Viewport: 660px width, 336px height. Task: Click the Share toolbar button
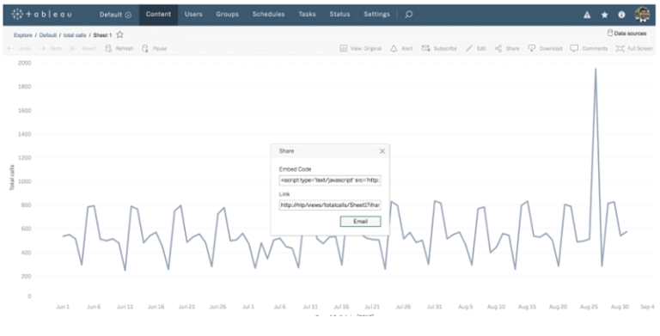(507, 48)
